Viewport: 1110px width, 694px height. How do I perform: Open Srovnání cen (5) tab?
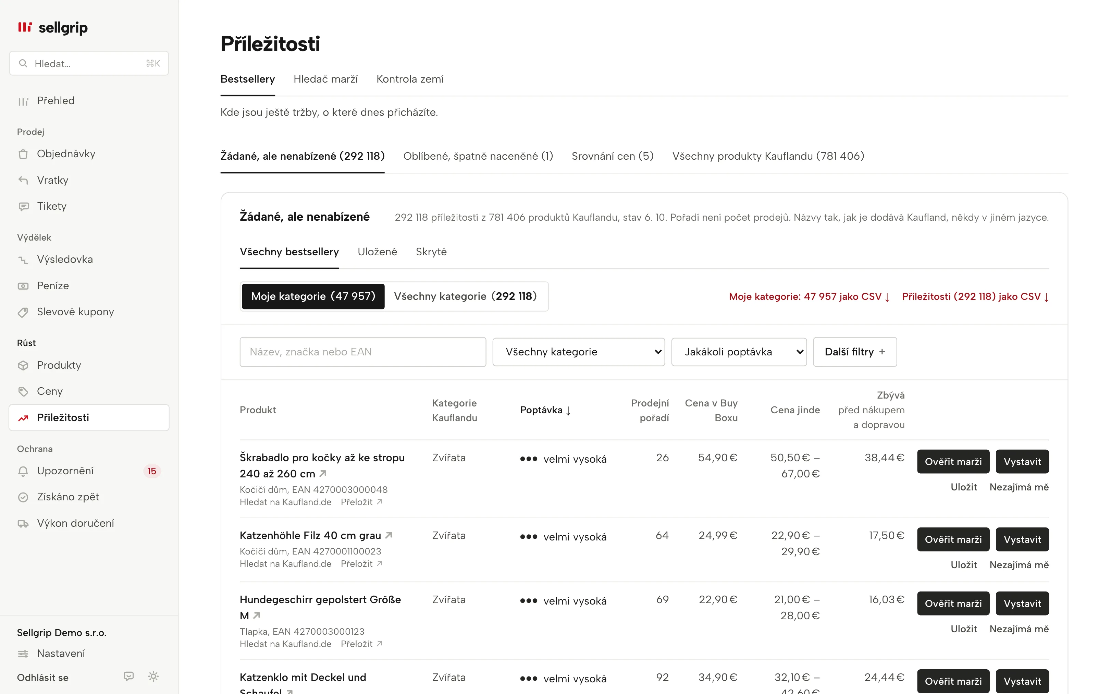(x=612, y=156)
